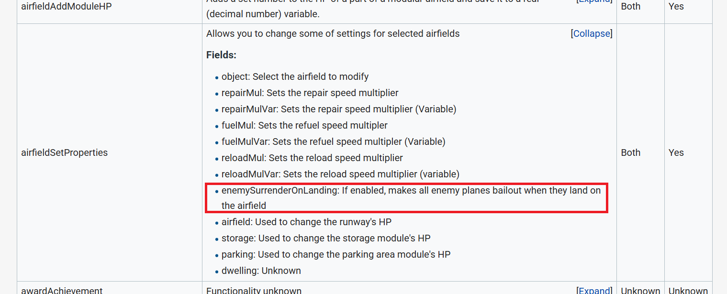
Task: Collapse the airfieldSetProperties description
Action: tap(592, 34)
